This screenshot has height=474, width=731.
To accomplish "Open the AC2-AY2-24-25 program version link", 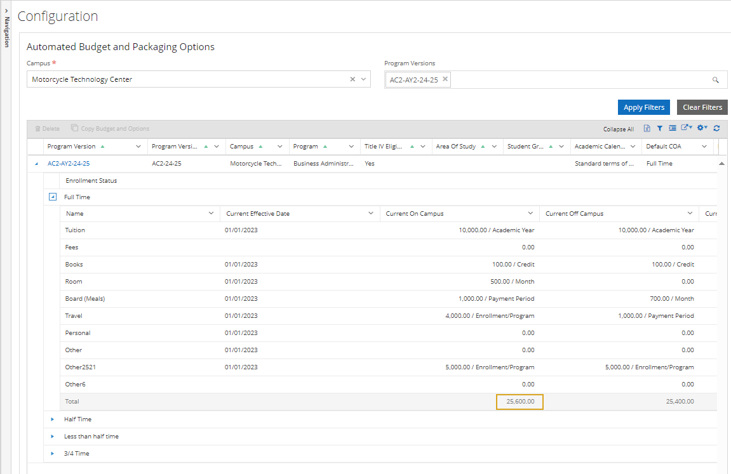I will point(69,164).
